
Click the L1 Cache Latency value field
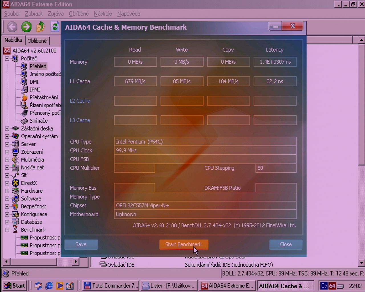point(275,81)
